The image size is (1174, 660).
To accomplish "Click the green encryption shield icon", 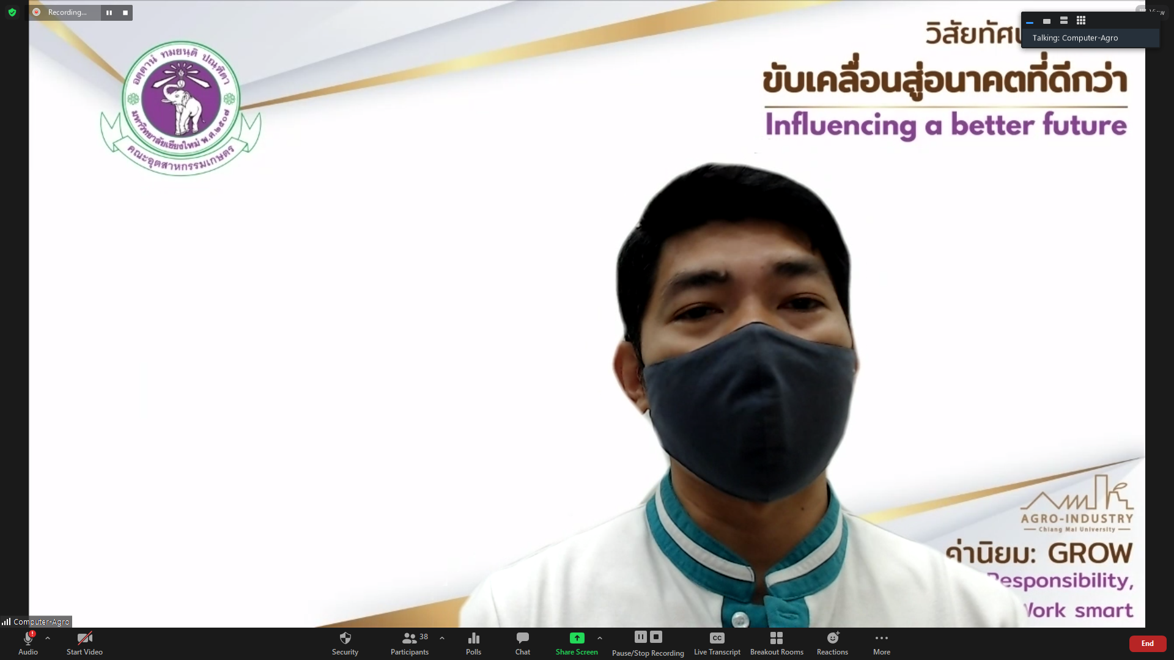I will coord(12,12).
